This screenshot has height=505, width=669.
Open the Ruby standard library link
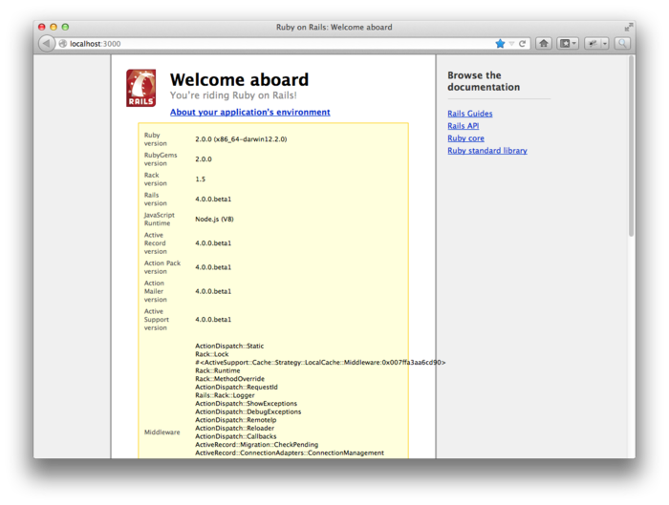click(486, 151)
